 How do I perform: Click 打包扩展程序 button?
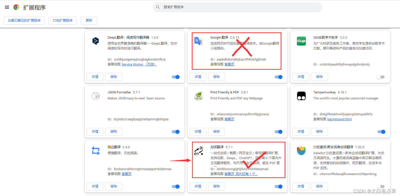click(x=63, y=21)
